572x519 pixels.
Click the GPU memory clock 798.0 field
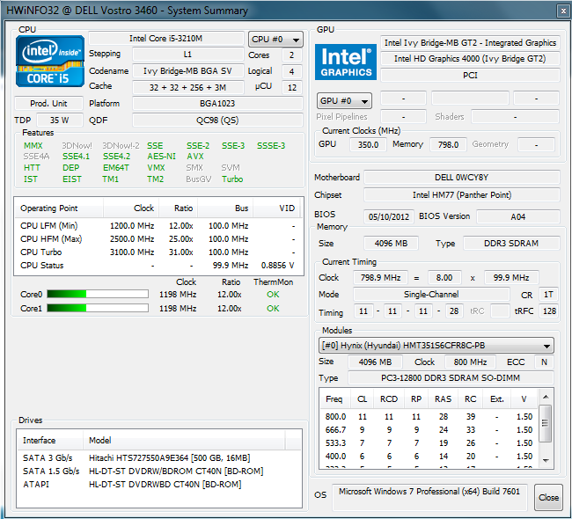pos(448,145)
